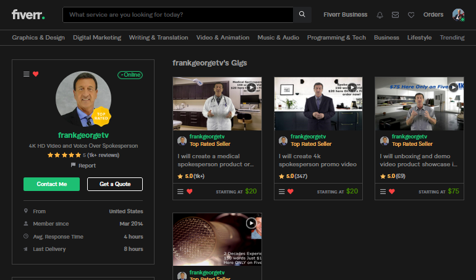476x280 pixels.
Task: Open Video & Animation category
Action: tap(223, 38)
